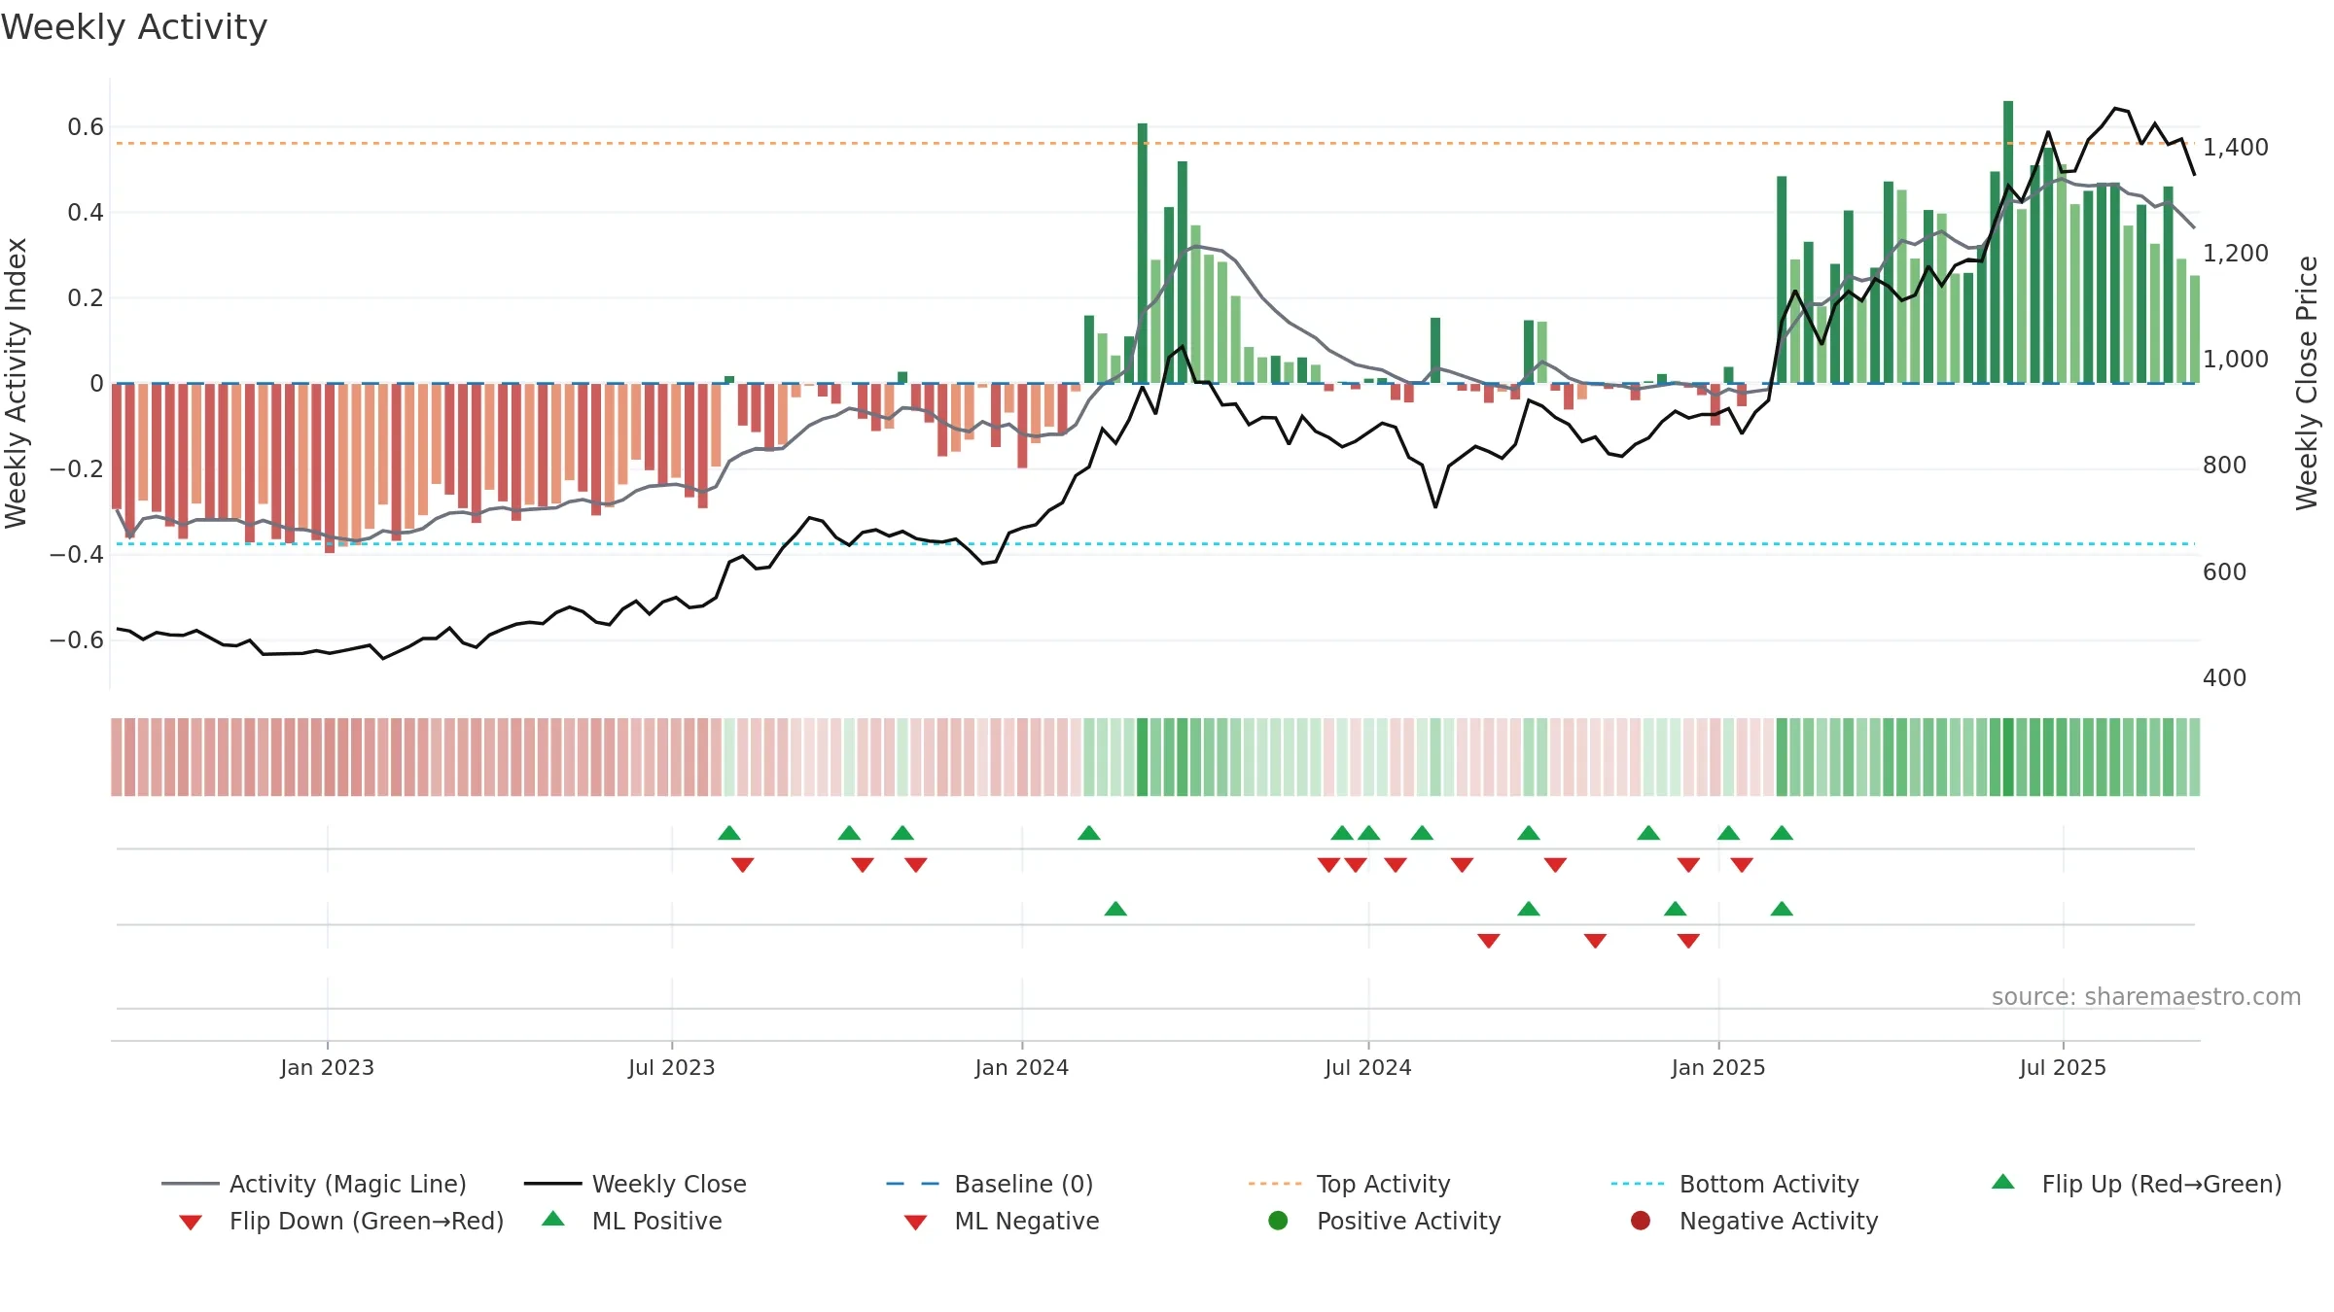Click the 800 price axis label
Image resolution: width=2334 pixels, height=1312 pixels.
pos(2224,465)
